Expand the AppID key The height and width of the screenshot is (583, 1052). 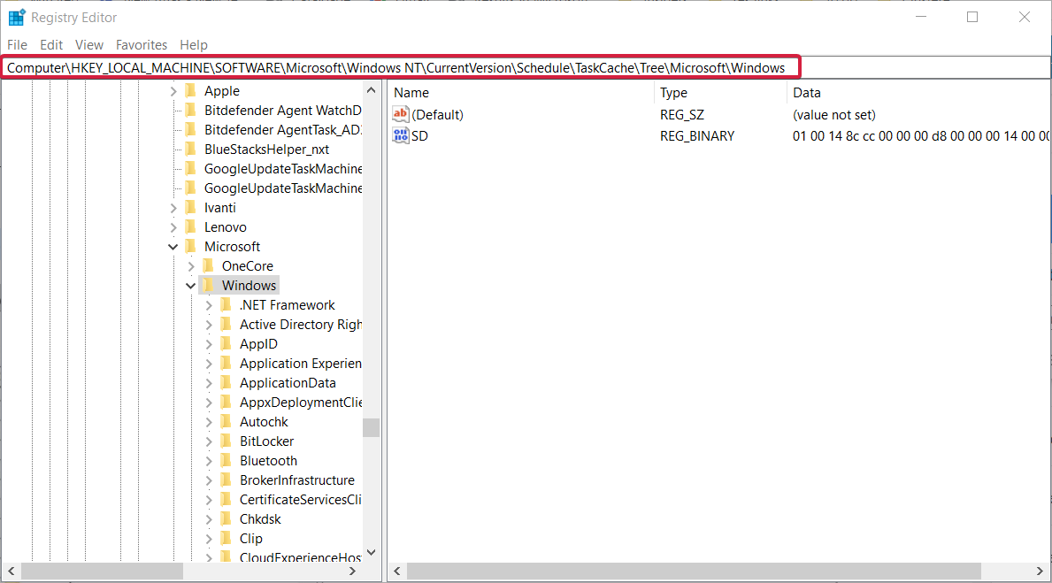point(209,344)
